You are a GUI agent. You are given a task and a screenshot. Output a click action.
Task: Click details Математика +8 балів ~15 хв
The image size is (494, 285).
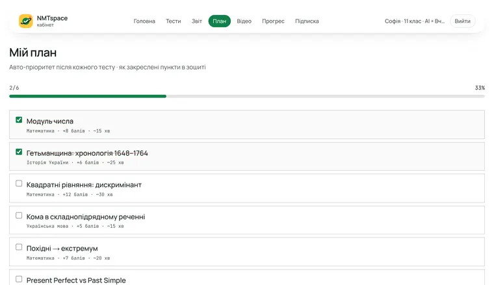(x=68, y=131)
